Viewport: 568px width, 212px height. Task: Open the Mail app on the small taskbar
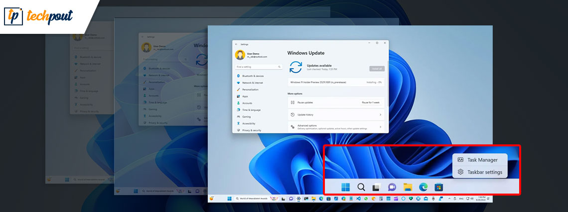[426, 199]
